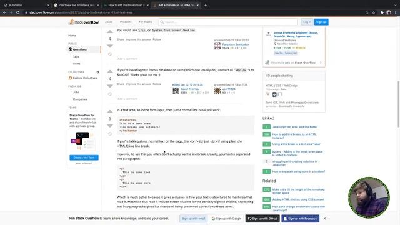Screen dimensions: 400x225
Task: Click Add a comment under database answer
Action: point(127,99)
